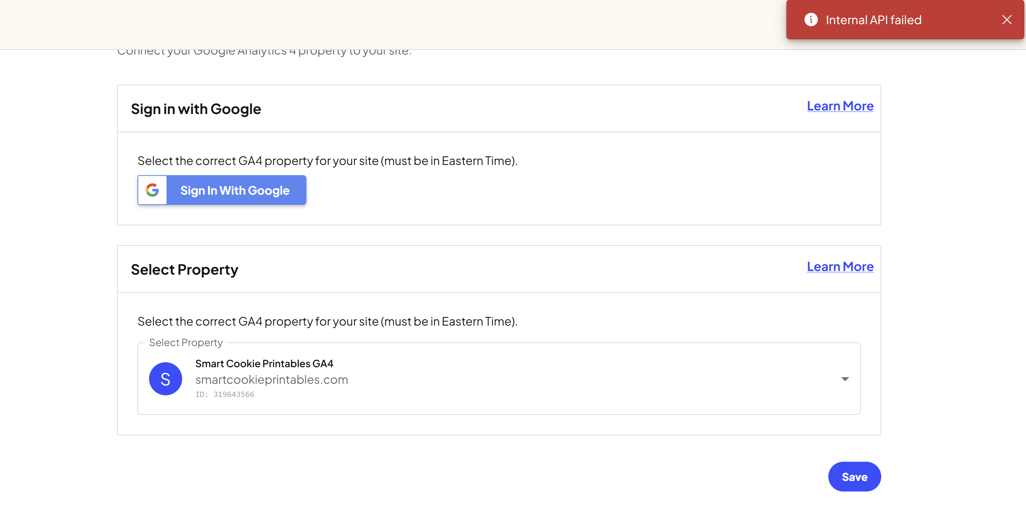Select the Smart Cookie Printables GA4 property name
This screenshot has width=1026, height=510.
[264, 364]
